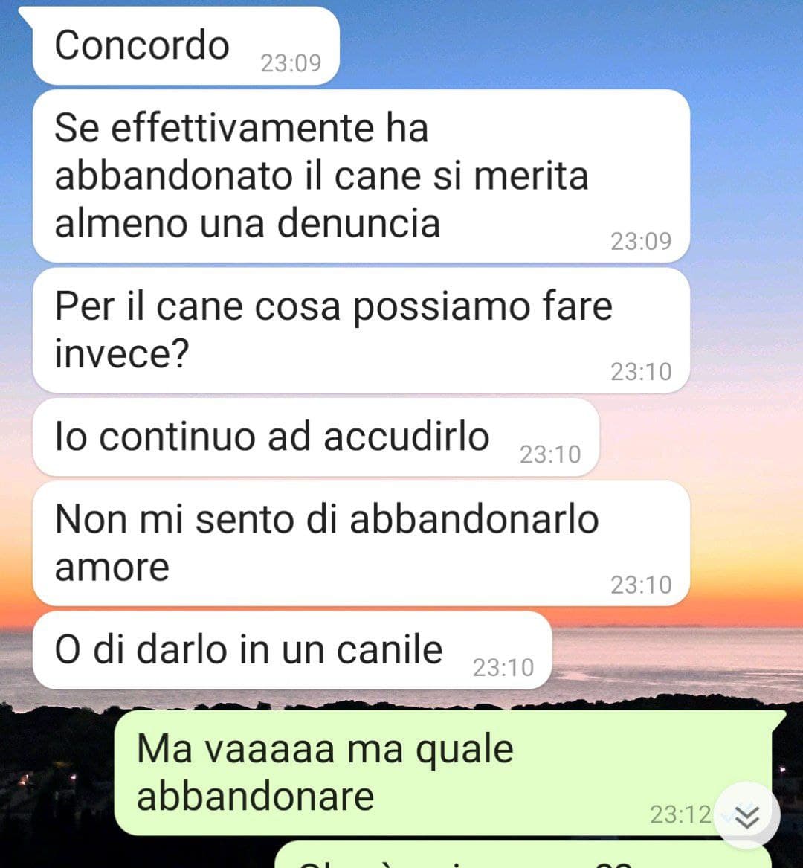Tap the partially visible green message at bottom
This screenshot has width=803, height=868.
(x=523, y=855)
